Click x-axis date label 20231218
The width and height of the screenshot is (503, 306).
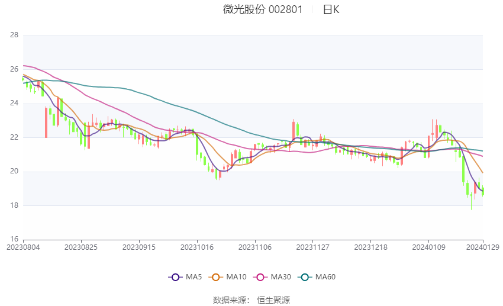tap(371, 247)
